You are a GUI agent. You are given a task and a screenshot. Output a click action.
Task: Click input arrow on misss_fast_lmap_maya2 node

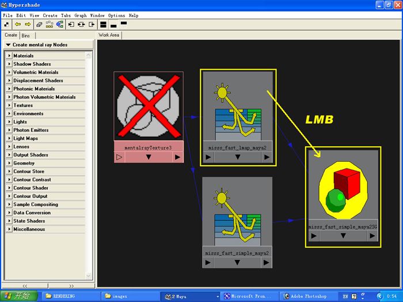(x=208, y=157)
